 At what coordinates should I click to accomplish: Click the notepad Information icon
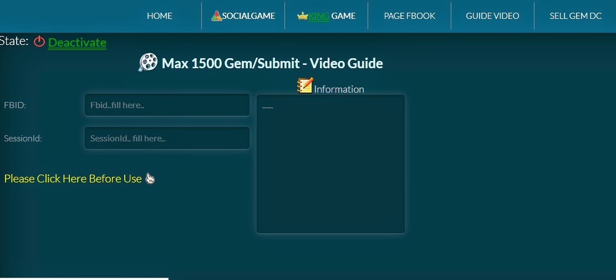305,85
